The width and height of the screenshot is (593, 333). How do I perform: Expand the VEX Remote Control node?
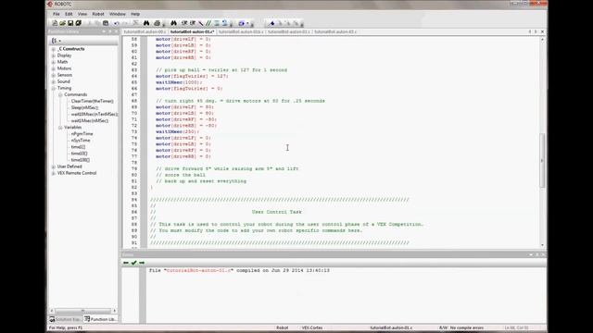pyautogui.click(x=54, y=173)
